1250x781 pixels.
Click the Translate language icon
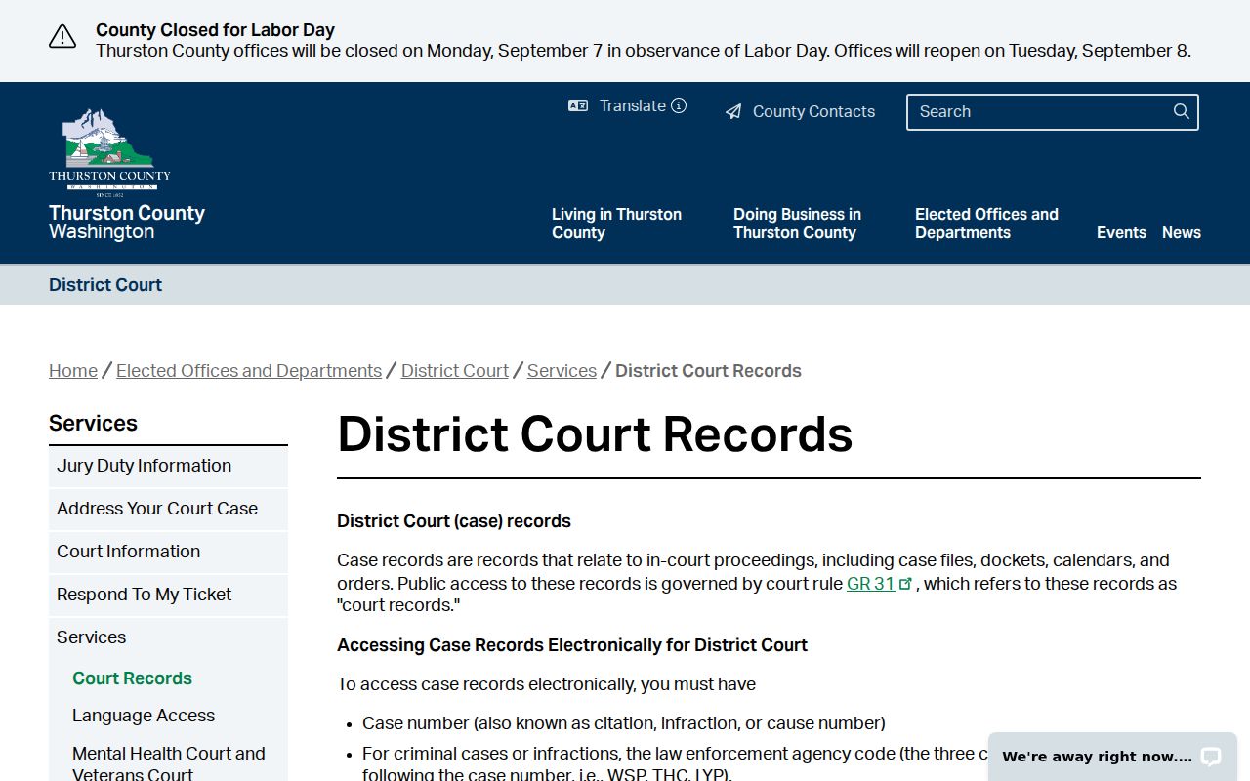578,105
